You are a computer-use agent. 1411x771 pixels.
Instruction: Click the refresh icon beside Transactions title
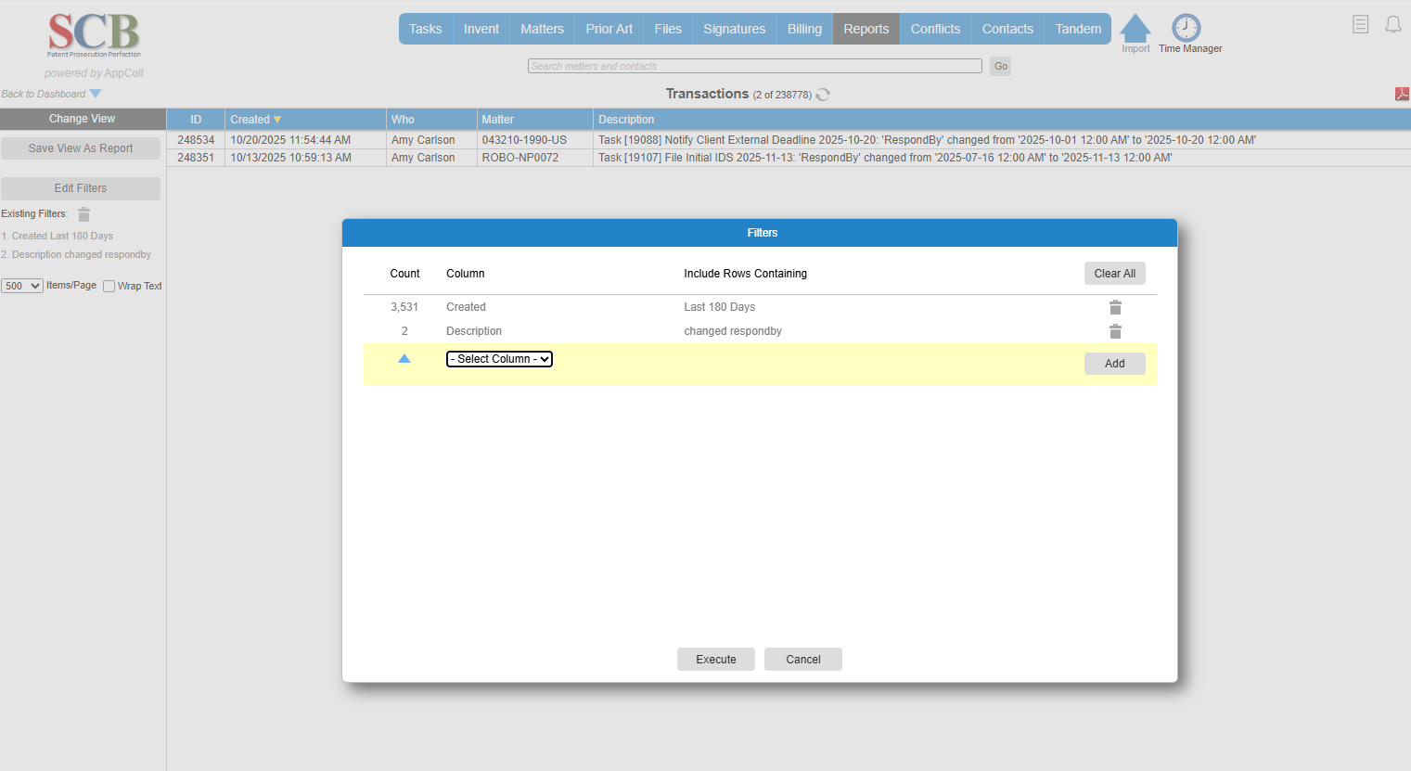click(823, 95)
